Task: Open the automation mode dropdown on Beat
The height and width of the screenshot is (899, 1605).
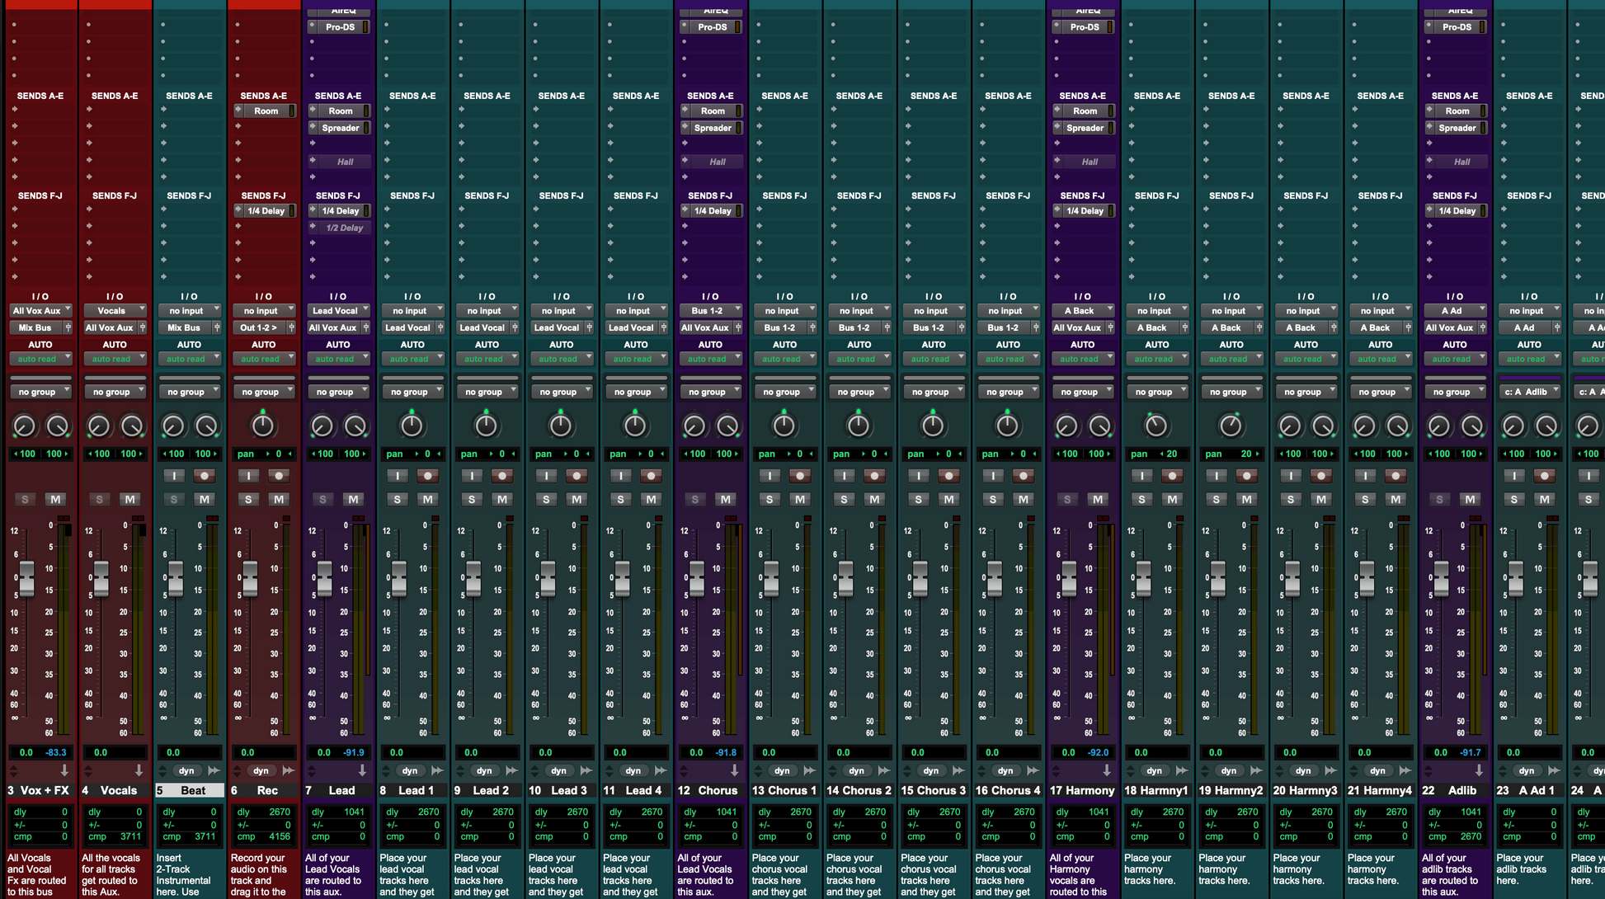Action: [189, 359]
